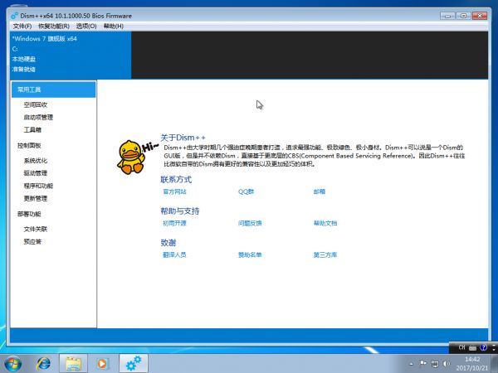Show hidden tray icons arrow
The width and height of the screenshot is (498, 373).
coord(412,364)
